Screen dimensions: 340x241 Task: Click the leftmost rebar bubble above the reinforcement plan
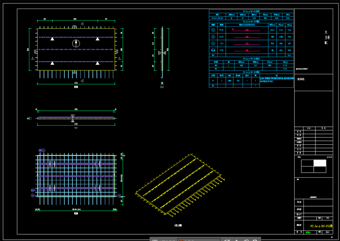(x=40, y=150)
